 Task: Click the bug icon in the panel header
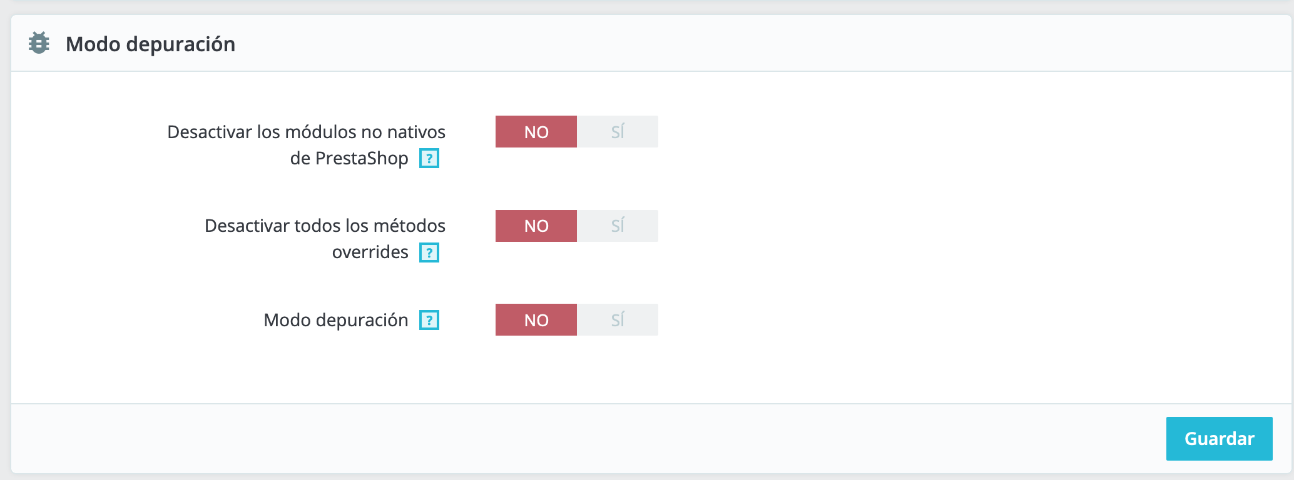pos(39,43)
